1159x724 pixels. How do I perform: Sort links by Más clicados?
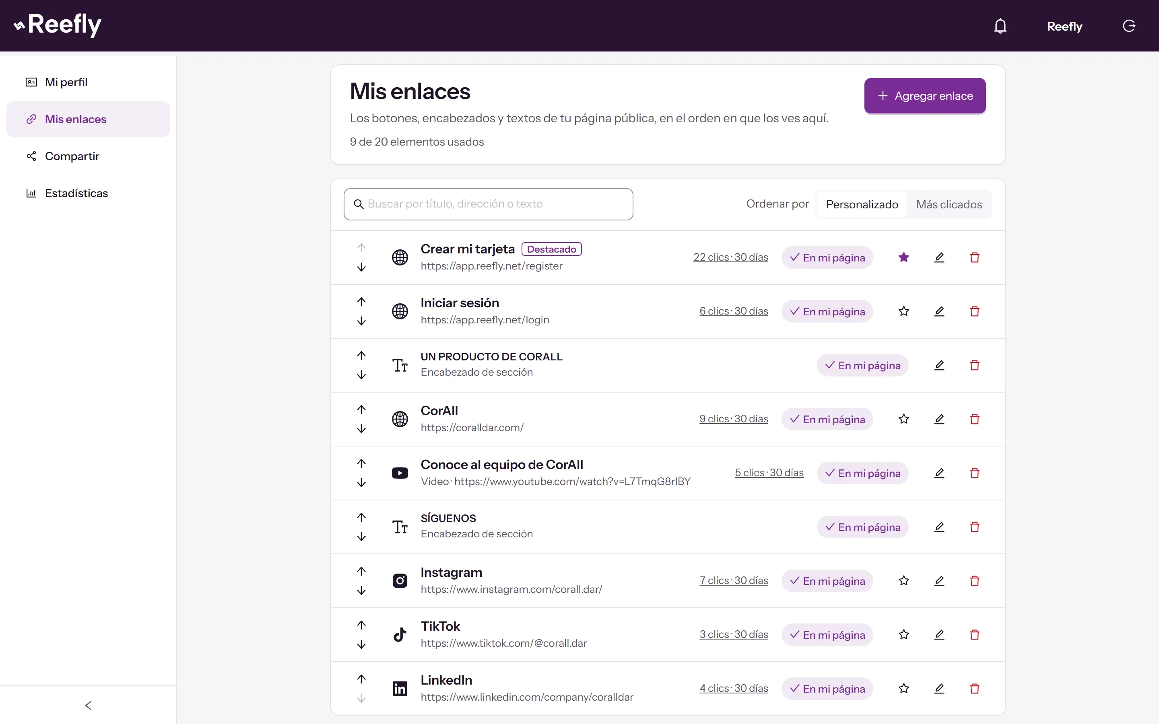point(949,204)
